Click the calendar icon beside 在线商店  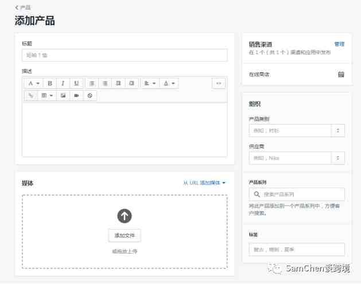coord(341,75)
